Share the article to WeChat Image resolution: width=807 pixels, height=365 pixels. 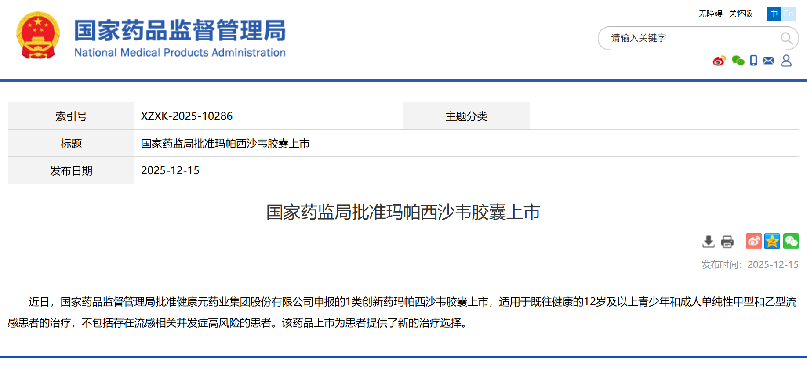[x=791, y=241]
